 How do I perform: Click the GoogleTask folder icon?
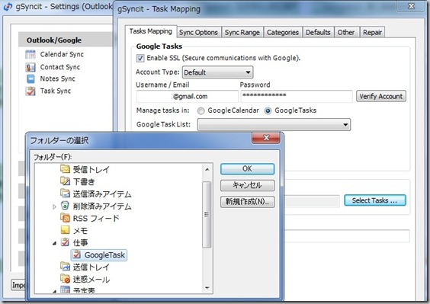pos(77,254)
